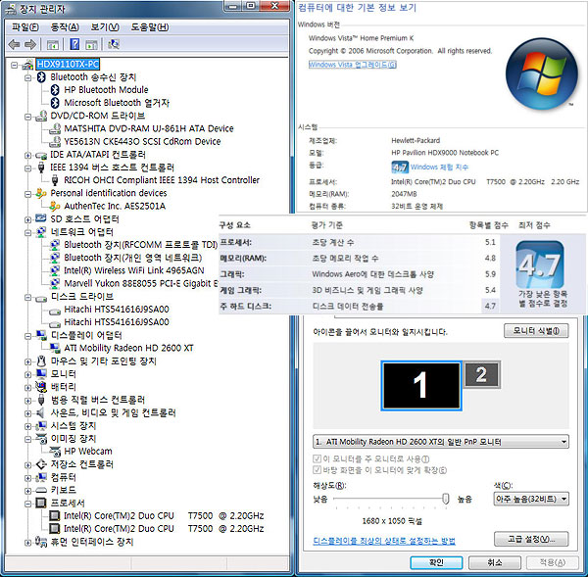Click the 사운드, 비디오 및 게임 컨트롤러 icon
Image resolution: width=588 pixels, height=577 pixels.
click(40, 412)
